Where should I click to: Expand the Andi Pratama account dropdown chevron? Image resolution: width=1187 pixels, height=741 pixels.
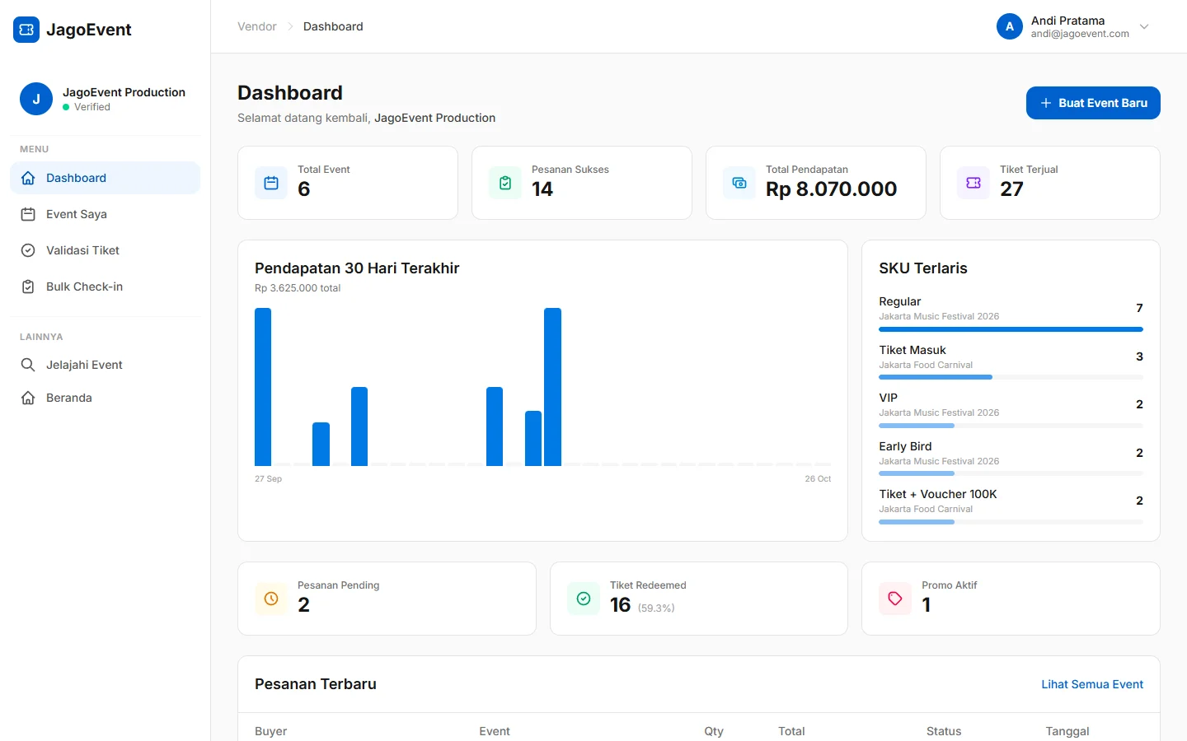(x=1144, y=26)
